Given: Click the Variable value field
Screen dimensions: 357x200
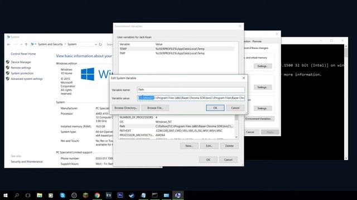Looking at the screenshot, I should tap(191, 98).
